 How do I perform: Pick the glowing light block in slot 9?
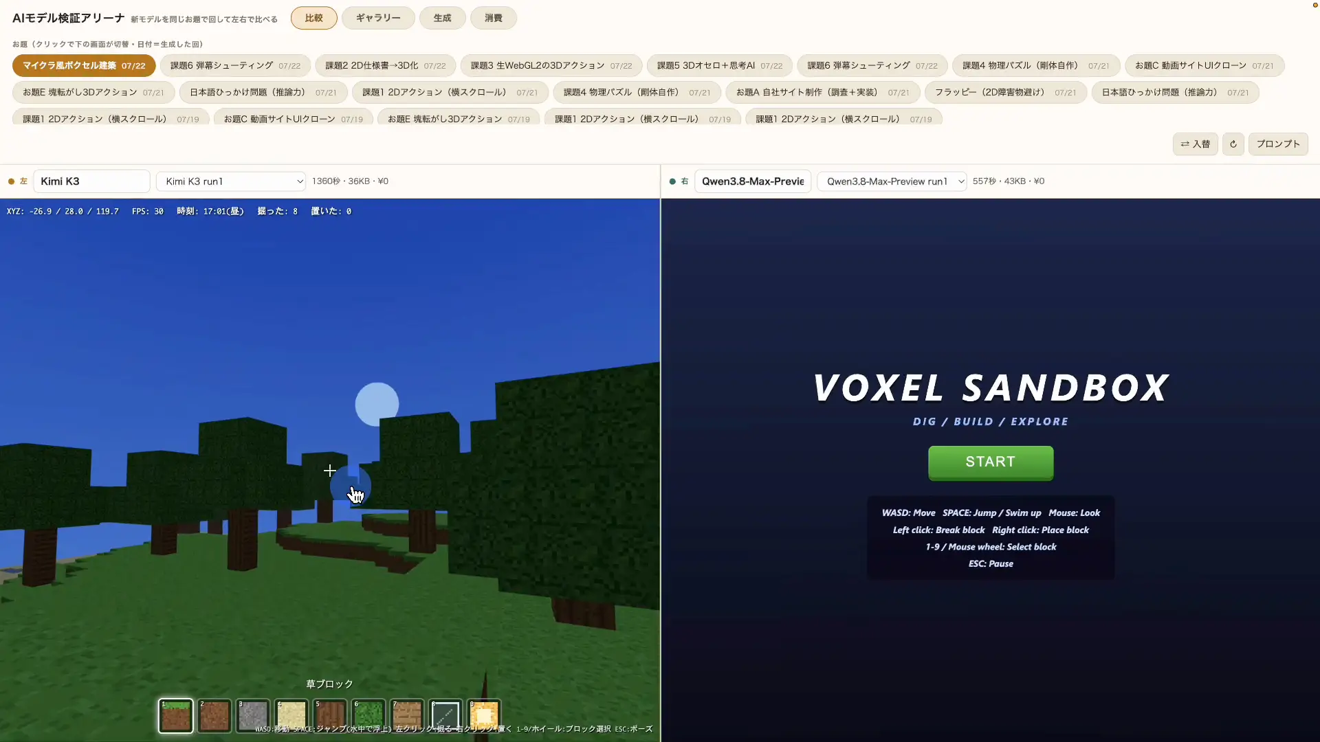pos(484,716)
